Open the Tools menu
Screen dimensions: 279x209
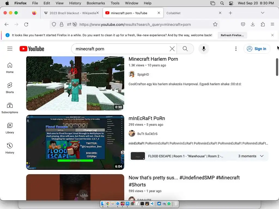[x=115, y=3]
